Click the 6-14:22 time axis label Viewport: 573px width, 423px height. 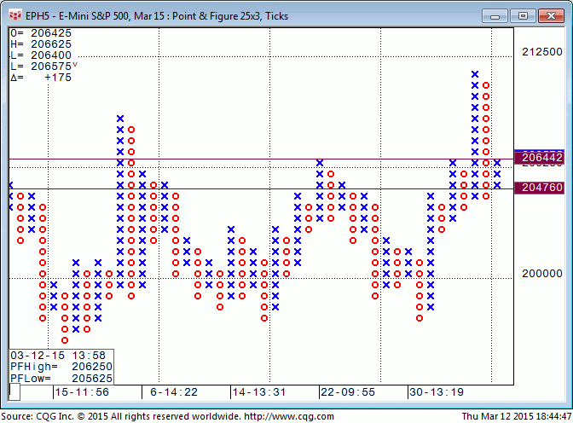(x=174, y=392)
